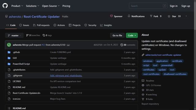Click the Sign up button

pyautogui.click(x=186, y=6)
